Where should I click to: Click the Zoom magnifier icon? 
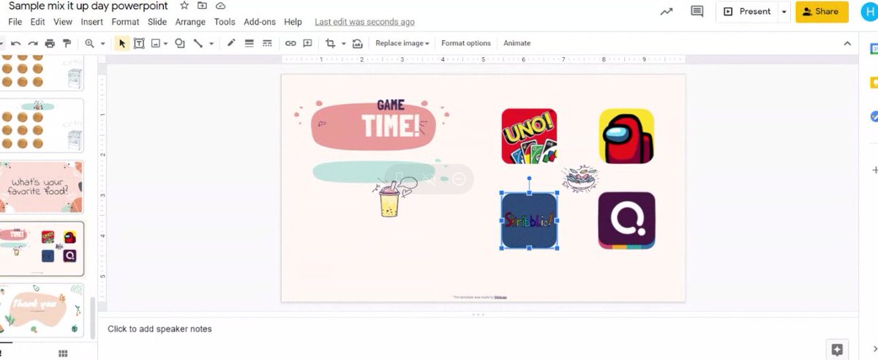pos(89,43)
